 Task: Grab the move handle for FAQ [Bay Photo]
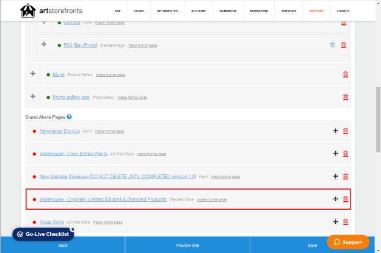(x=44, y=44)
